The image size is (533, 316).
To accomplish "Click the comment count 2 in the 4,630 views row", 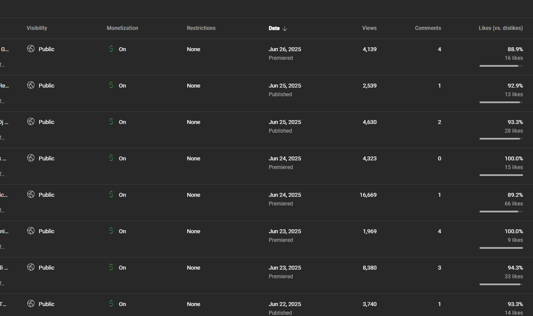I will coord(439,122).
